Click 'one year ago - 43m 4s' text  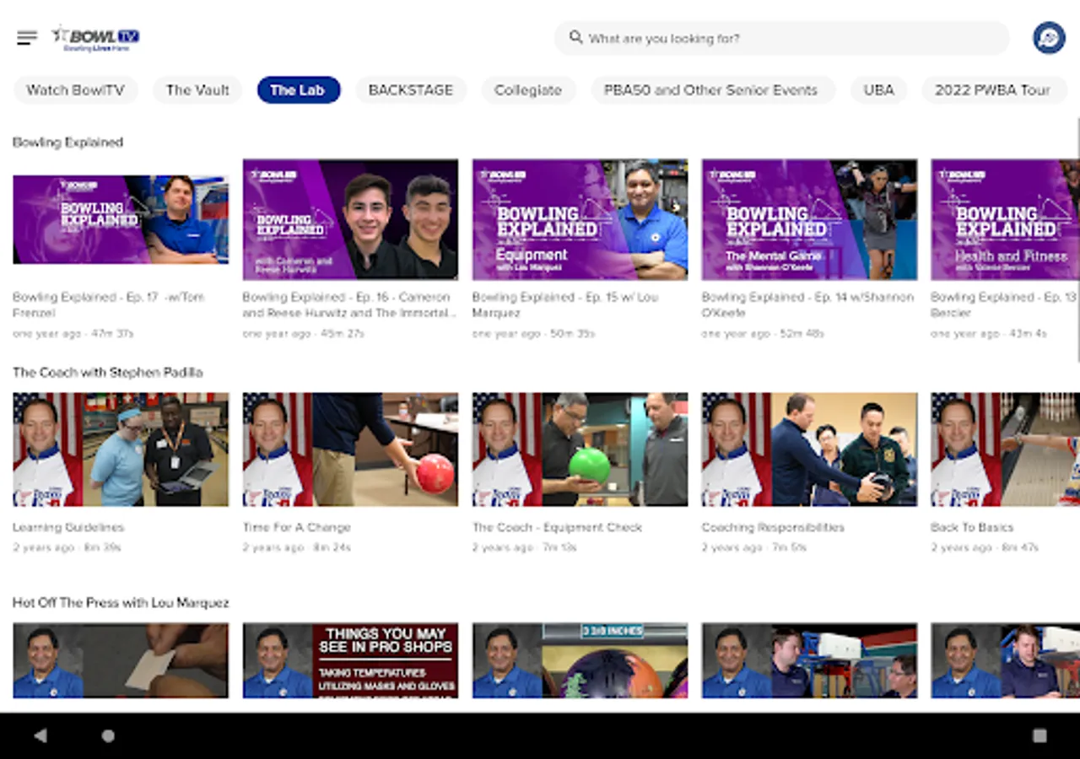pyautogui.click(x=989, y=334)
